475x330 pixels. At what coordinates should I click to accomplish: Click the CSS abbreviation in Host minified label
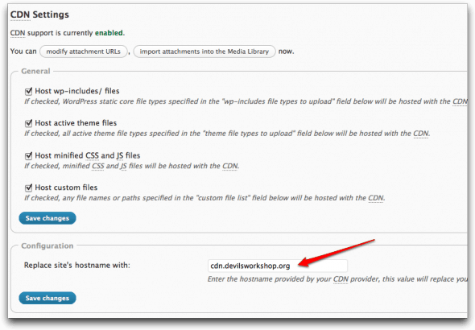[92, 155]
